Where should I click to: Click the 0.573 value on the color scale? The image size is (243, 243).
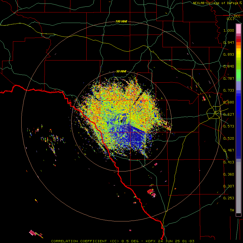(229, 126)
